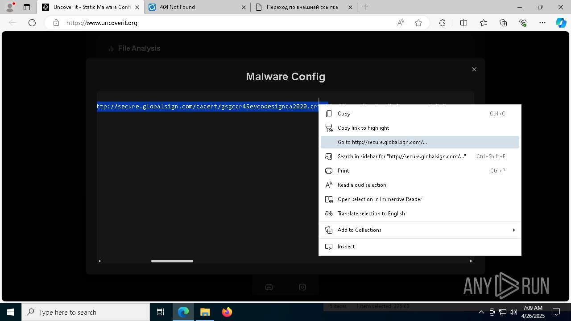Open the notification center
Viewport: 571px width, 321px height.
(x=556, y=312)
